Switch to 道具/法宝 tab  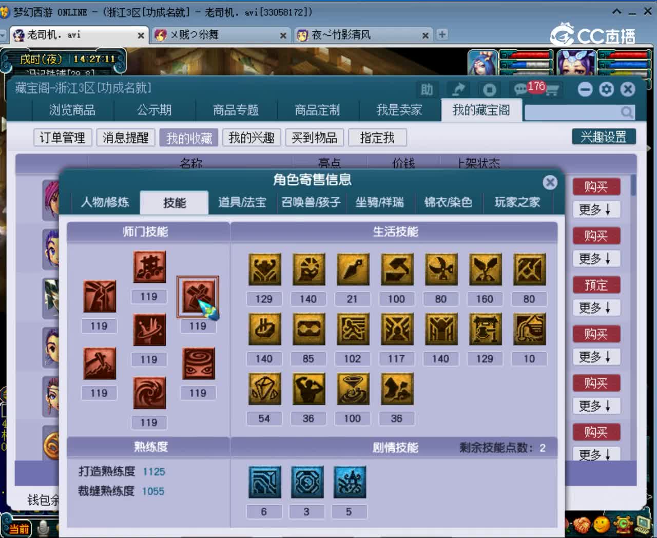point(242,202)
